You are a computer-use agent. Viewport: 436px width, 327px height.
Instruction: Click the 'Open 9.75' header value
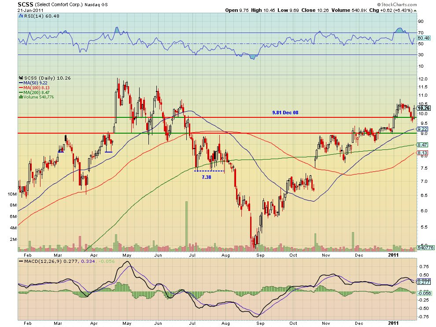pyautogui.click(x=236, y=10)
